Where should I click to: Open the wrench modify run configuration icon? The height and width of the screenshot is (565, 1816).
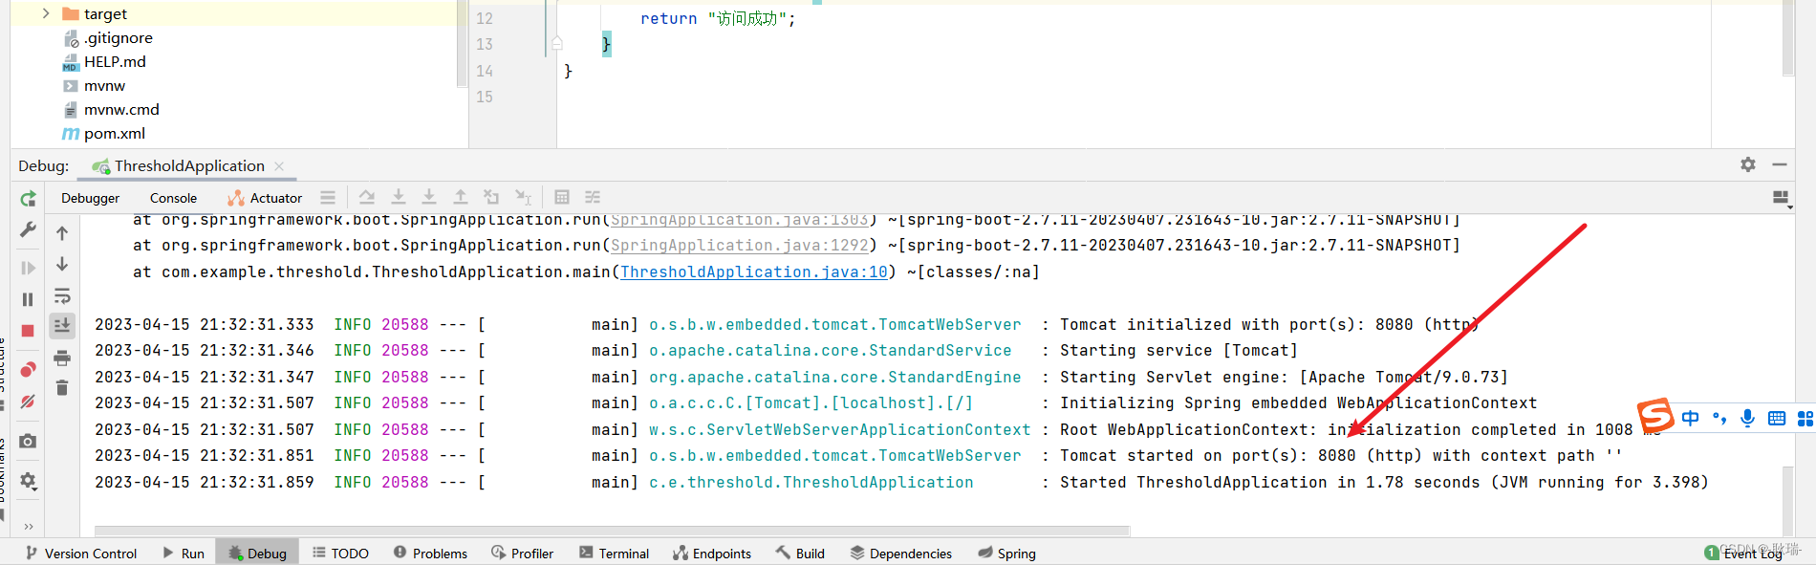[x=28, y=230]
